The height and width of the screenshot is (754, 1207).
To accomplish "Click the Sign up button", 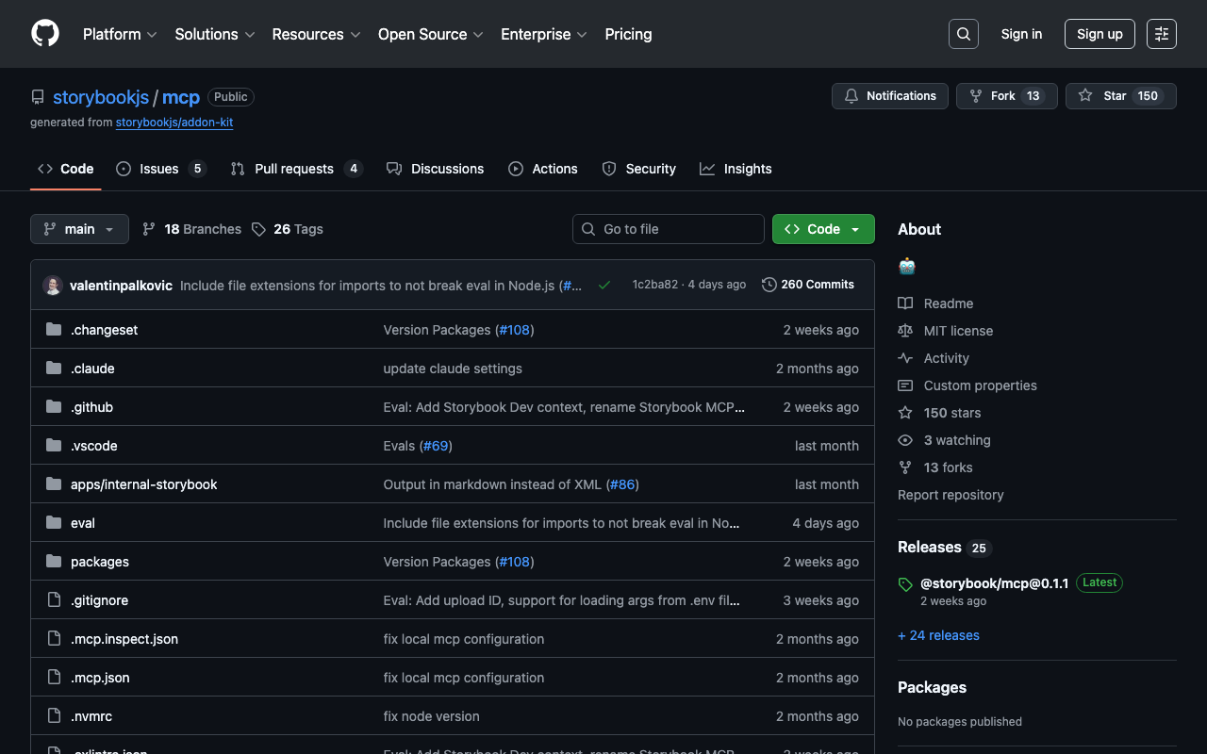I will [x=1099, y=34].
